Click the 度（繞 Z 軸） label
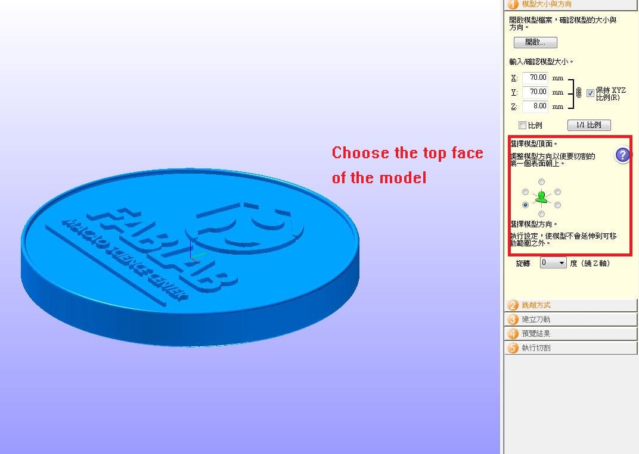Viewport: 639px width, 454px height. 590,263
